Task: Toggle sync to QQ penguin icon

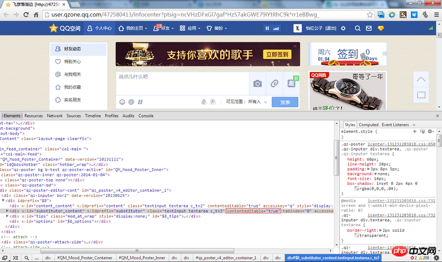Action: pyautogui.click(x=204, y=102)
